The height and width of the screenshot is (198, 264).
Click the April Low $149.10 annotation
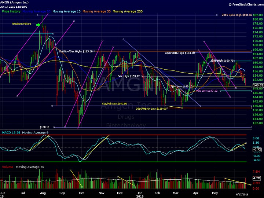tap(181, 87)
